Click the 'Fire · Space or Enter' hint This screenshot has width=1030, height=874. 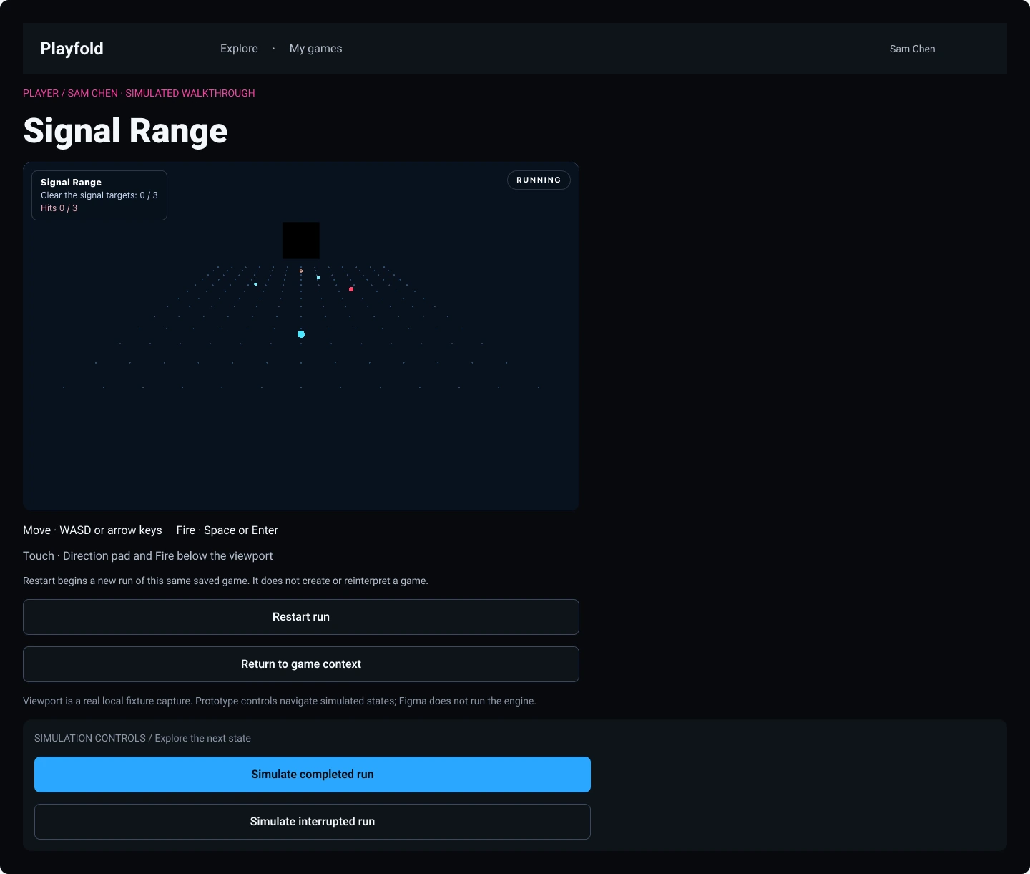227,530
